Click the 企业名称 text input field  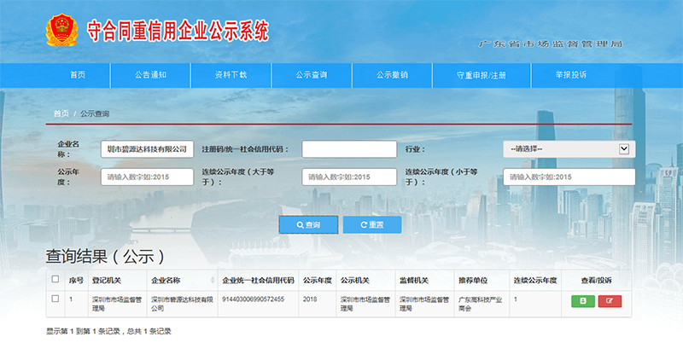tap(147, 149)
